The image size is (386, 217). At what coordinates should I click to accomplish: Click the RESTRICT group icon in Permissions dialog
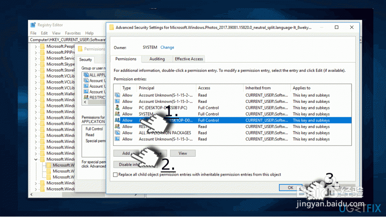[x=86, y=97]
